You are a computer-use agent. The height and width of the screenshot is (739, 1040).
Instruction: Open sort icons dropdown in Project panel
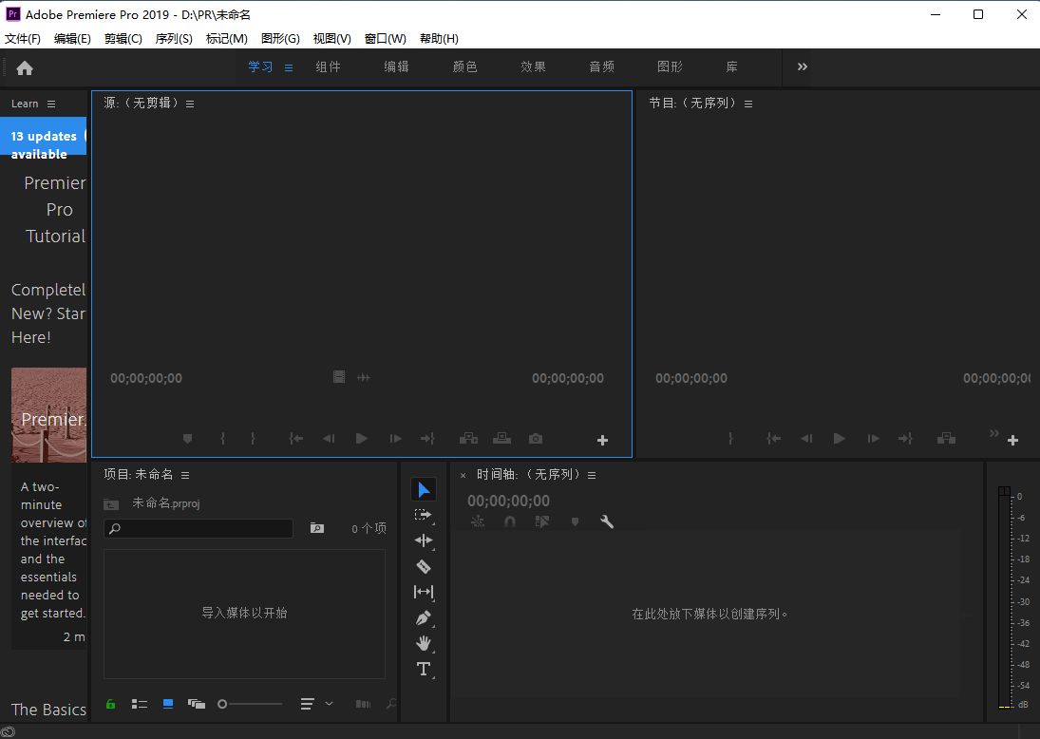click(315, 704)
